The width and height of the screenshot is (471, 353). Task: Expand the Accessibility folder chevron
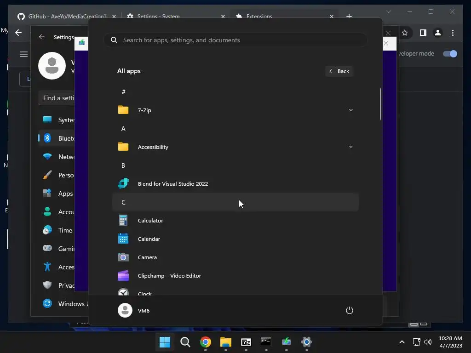pos(350,147)
